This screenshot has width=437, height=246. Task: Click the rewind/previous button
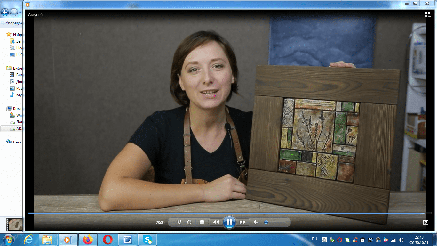pyautogui.click(x=216, y=222)
